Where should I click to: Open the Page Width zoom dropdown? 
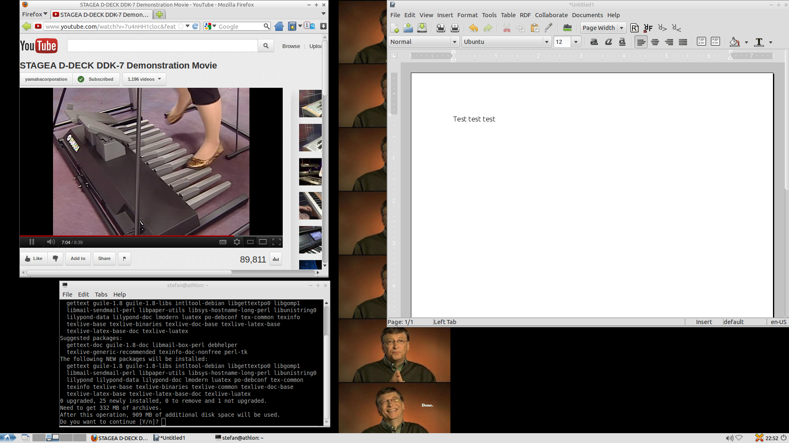(621, 28)
